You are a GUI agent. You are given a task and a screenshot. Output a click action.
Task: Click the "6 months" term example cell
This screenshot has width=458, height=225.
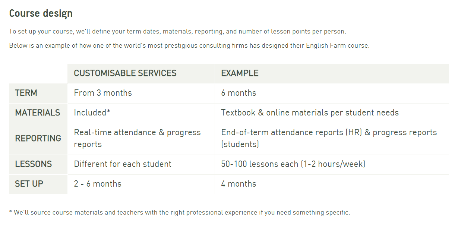click(239, 93)
